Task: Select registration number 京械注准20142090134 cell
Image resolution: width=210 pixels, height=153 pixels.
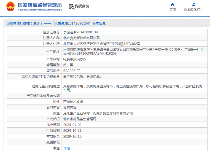Action: (80, 32)
